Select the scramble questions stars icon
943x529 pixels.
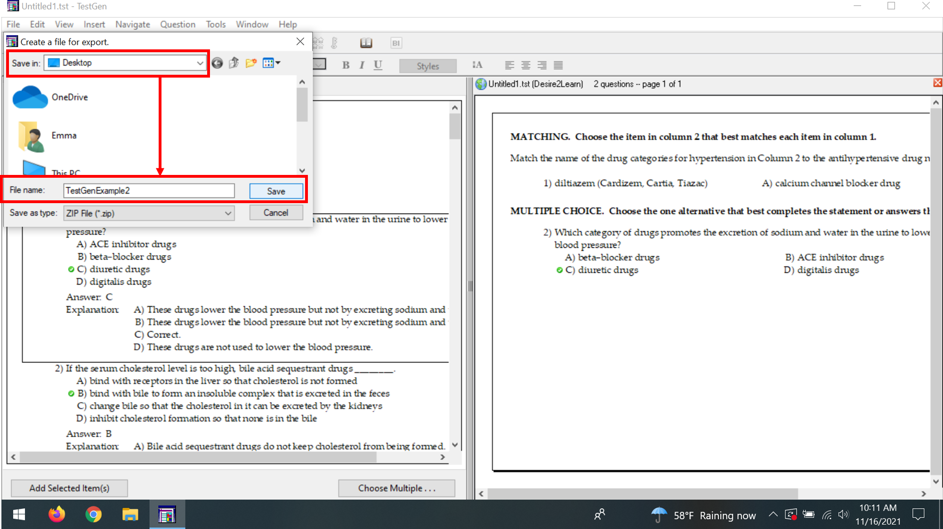[x=317, y=42]
